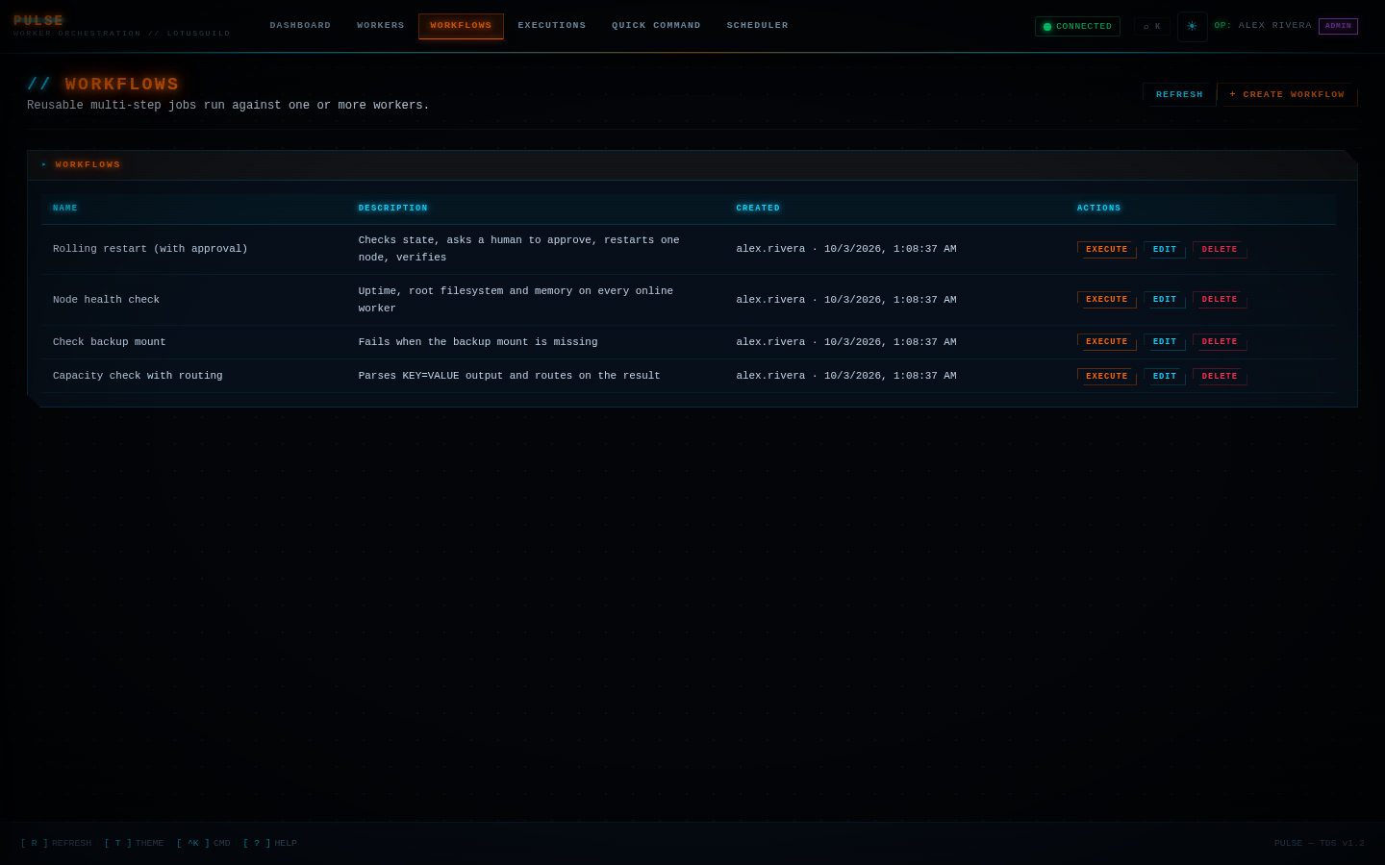Click the Connected status indicator
1385x865 pixels.
point(1077,27)
